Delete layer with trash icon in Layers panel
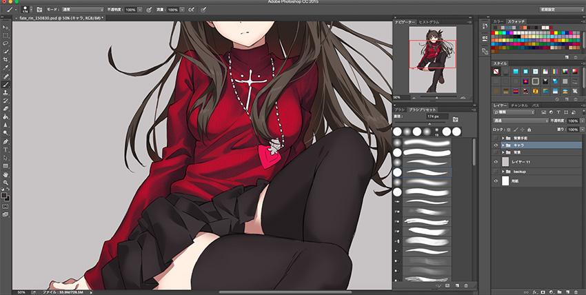Viewport: 586px width, 295px height. point(576,292)
